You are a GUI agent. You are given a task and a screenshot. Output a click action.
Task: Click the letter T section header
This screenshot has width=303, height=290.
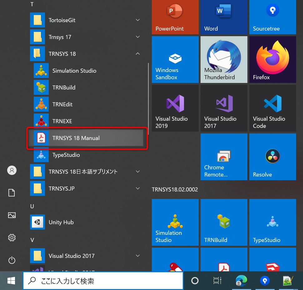[32, 4]
